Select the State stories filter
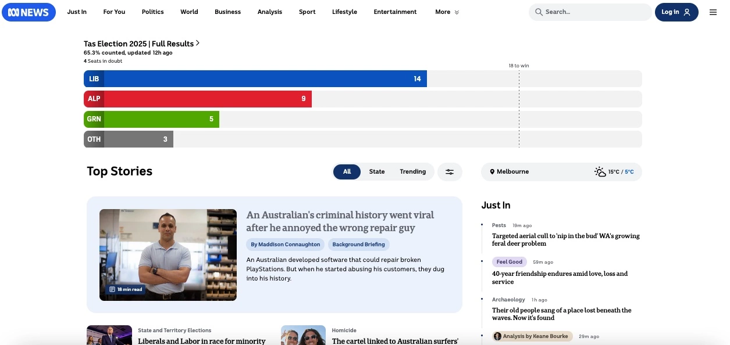The height and width of the screenshot is (345, 730). pos(377,172)
